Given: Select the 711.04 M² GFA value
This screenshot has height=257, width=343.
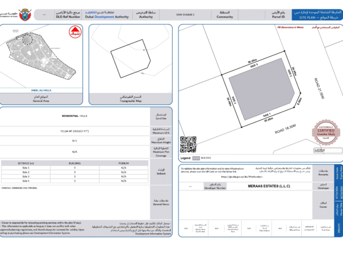Looking at the screenshot, I should tap(74, 131).
